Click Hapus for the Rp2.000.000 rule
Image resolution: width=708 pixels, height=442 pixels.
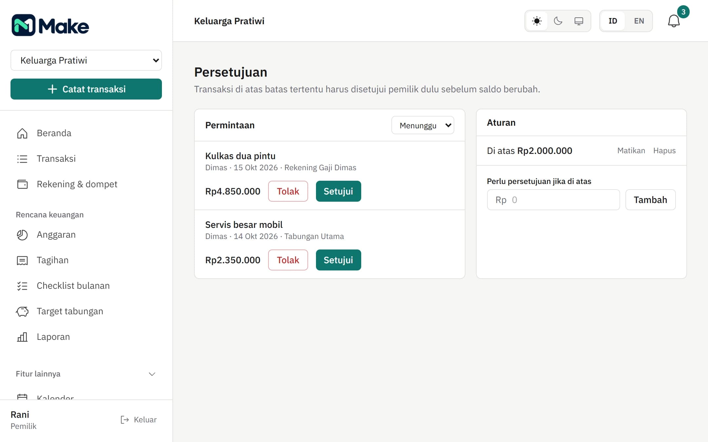pos(664,151)
